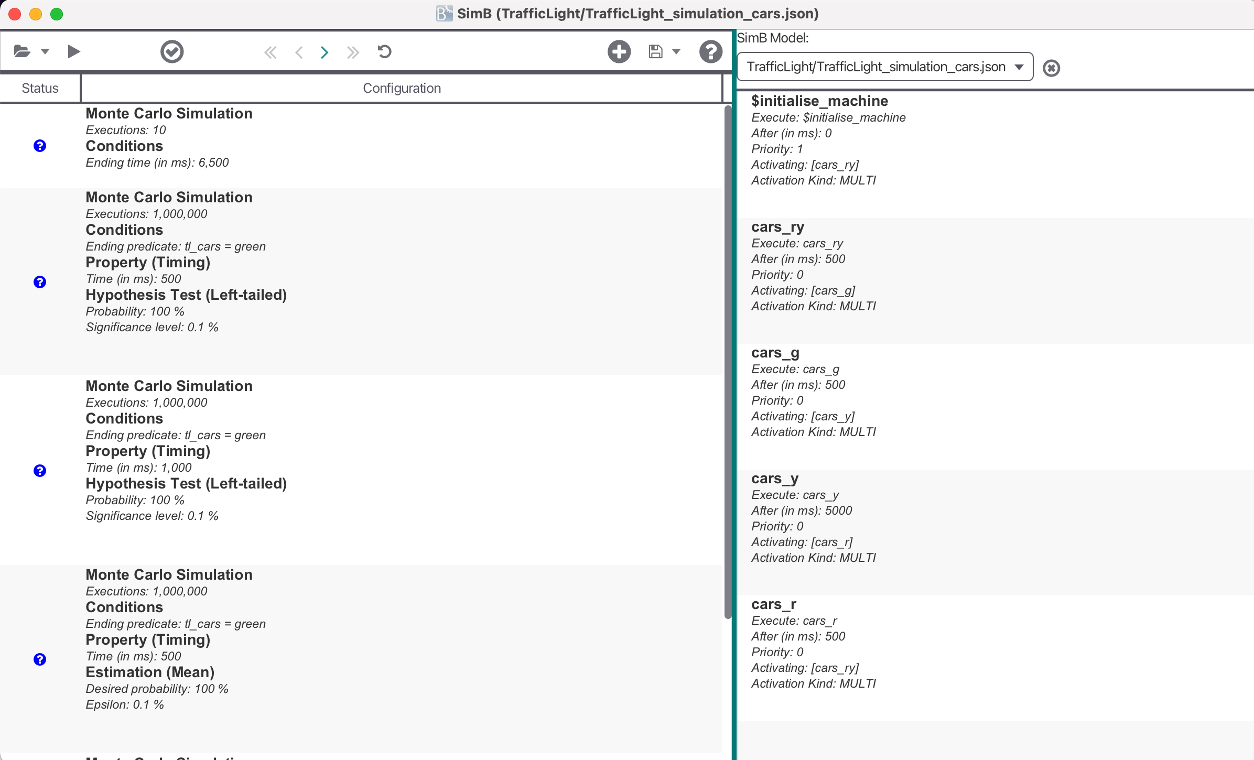Screen dimensions: 1254x760
Task: Click status icon of first Monte Carlo row
Action: point(40,146)
